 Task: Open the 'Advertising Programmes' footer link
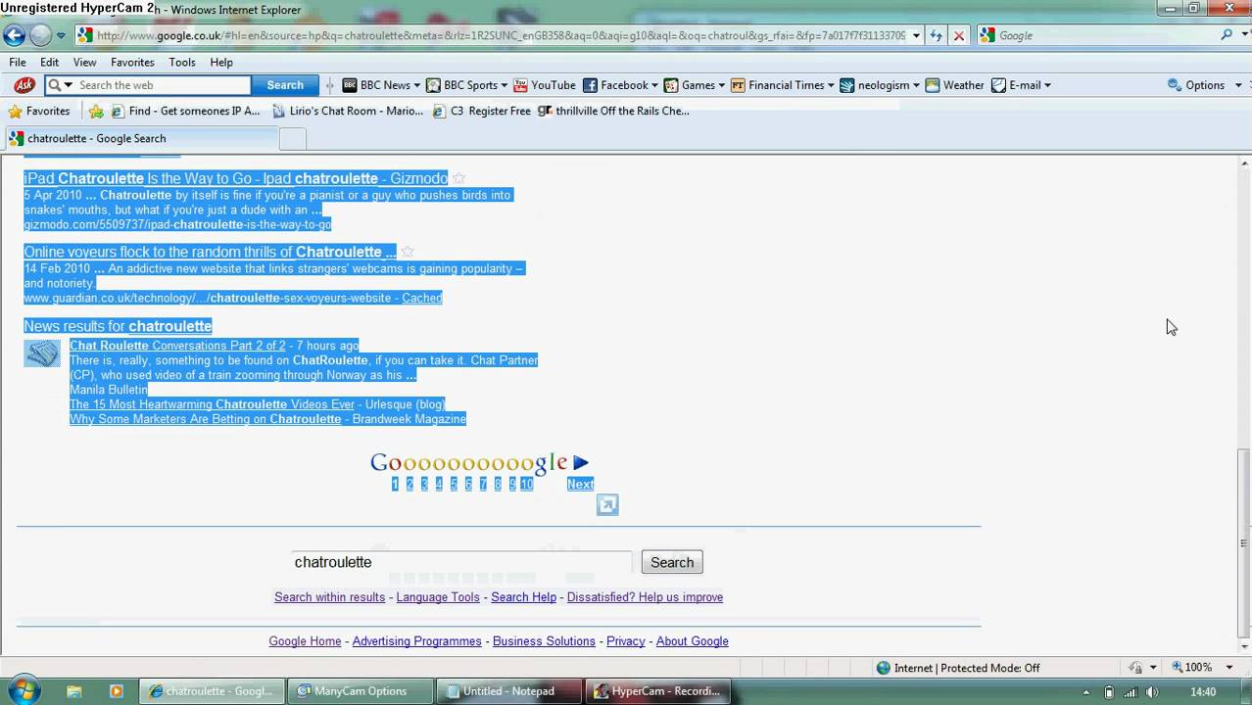click(416, 641)
